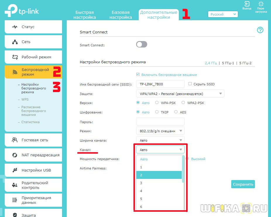The width and height of the screenshot is (271, 217).
Task: Click the Беспроводной режим Wi-Fi icon
Action: 15,72
